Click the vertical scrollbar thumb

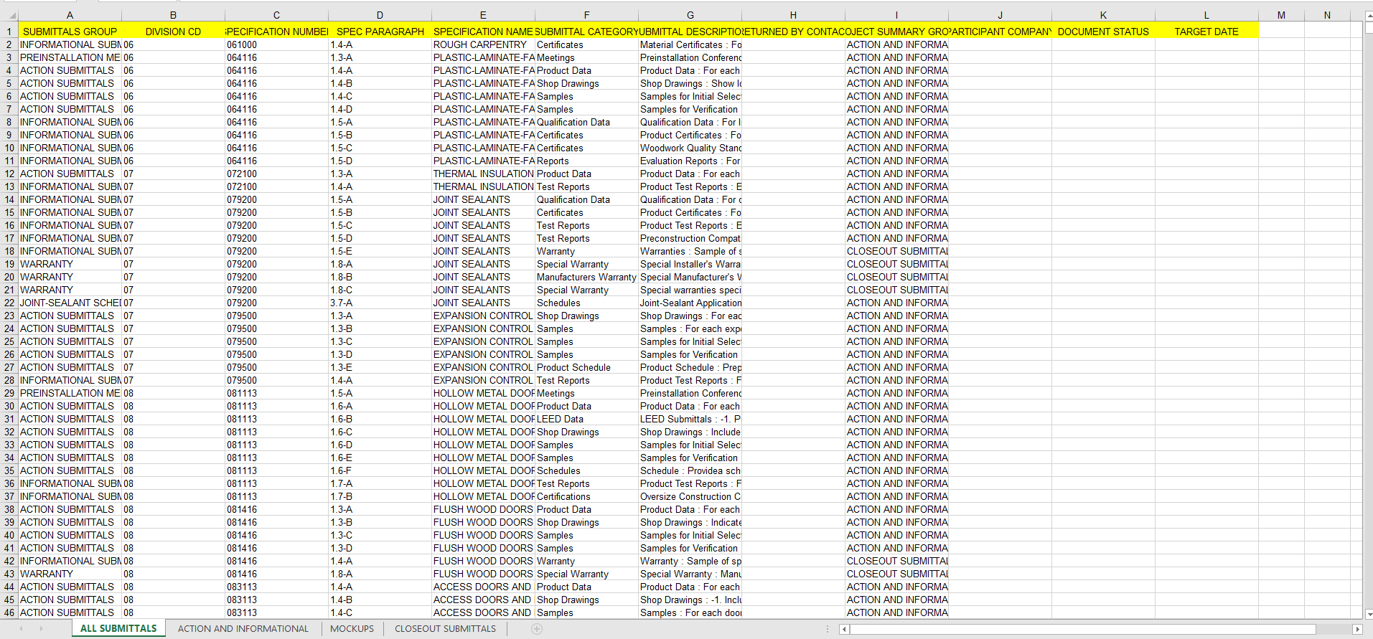point(1368,28)
